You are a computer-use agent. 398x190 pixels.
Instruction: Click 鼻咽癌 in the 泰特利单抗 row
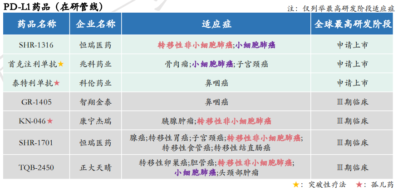click(216, 83)
